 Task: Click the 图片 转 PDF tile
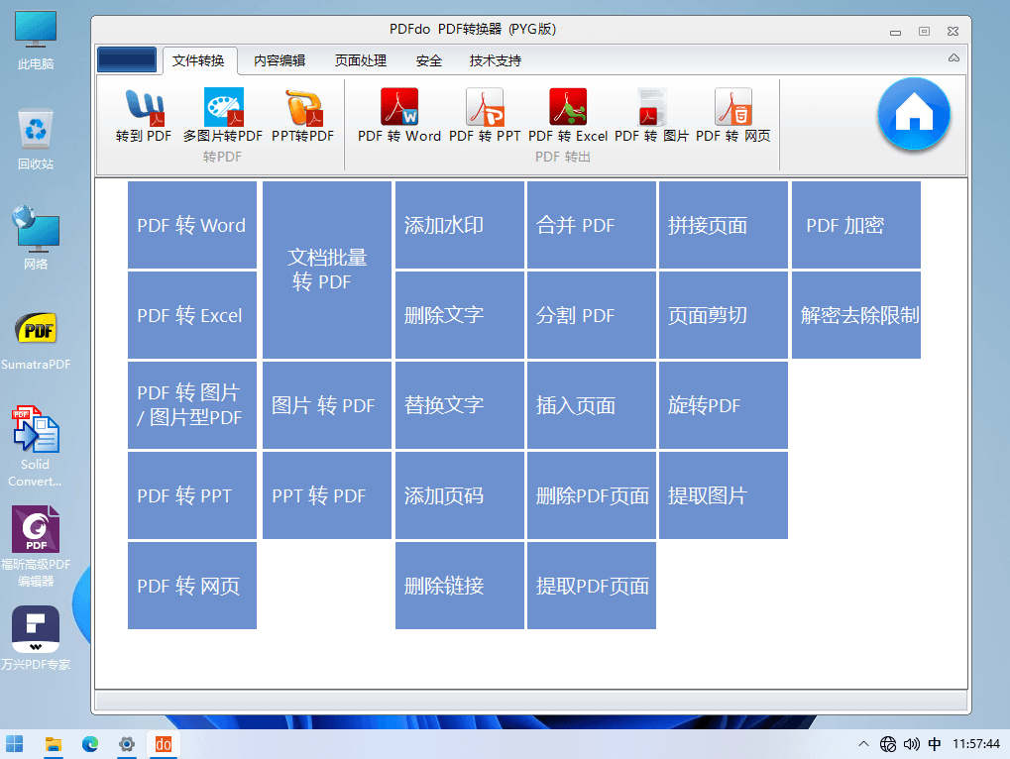326,405
